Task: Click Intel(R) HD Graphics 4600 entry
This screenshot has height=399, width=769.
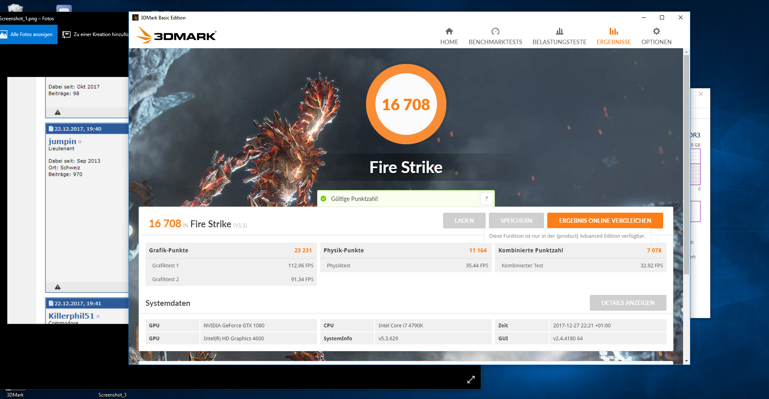Action: coord(233,338)
